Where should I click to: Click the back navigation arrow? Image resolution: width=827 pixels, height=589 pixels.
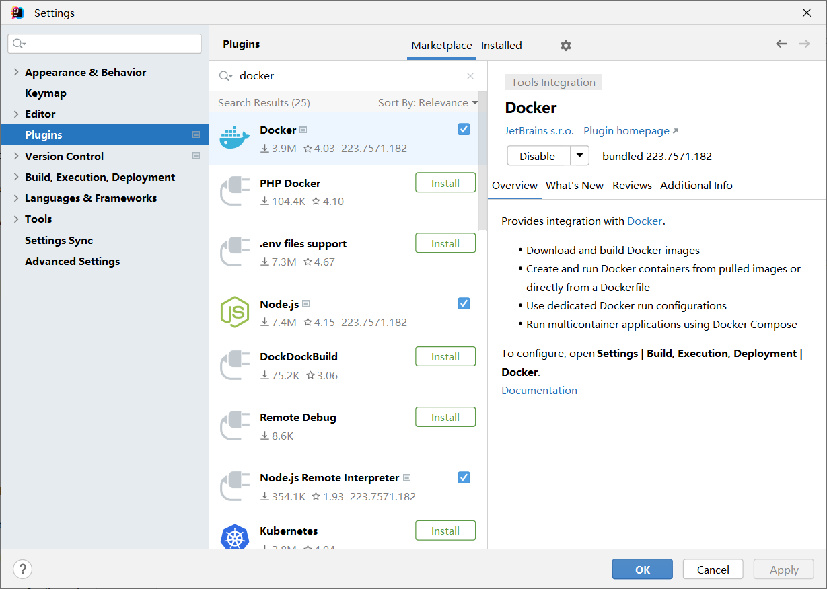tap(781, 44)
